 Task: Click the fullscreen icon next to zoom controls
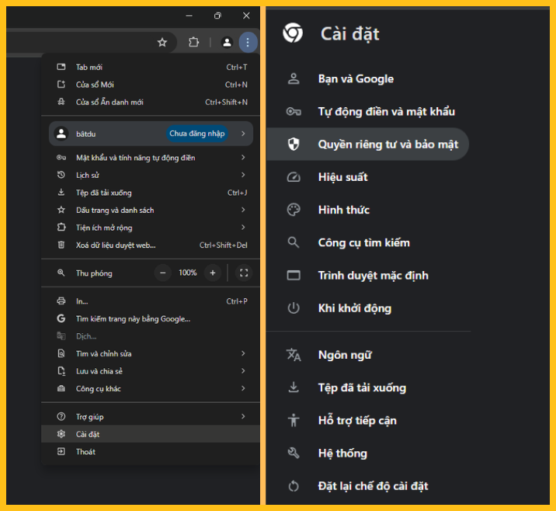pos(244,273)
